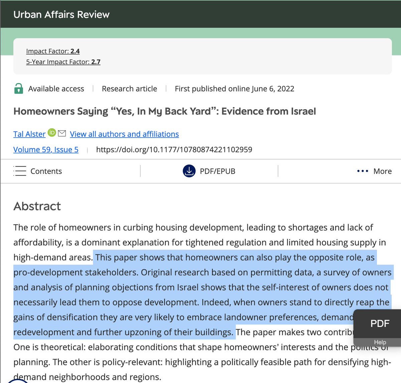Open the Impact Factor 2.4 link
Screen dimensions: 401x383
tap(53, 51)
